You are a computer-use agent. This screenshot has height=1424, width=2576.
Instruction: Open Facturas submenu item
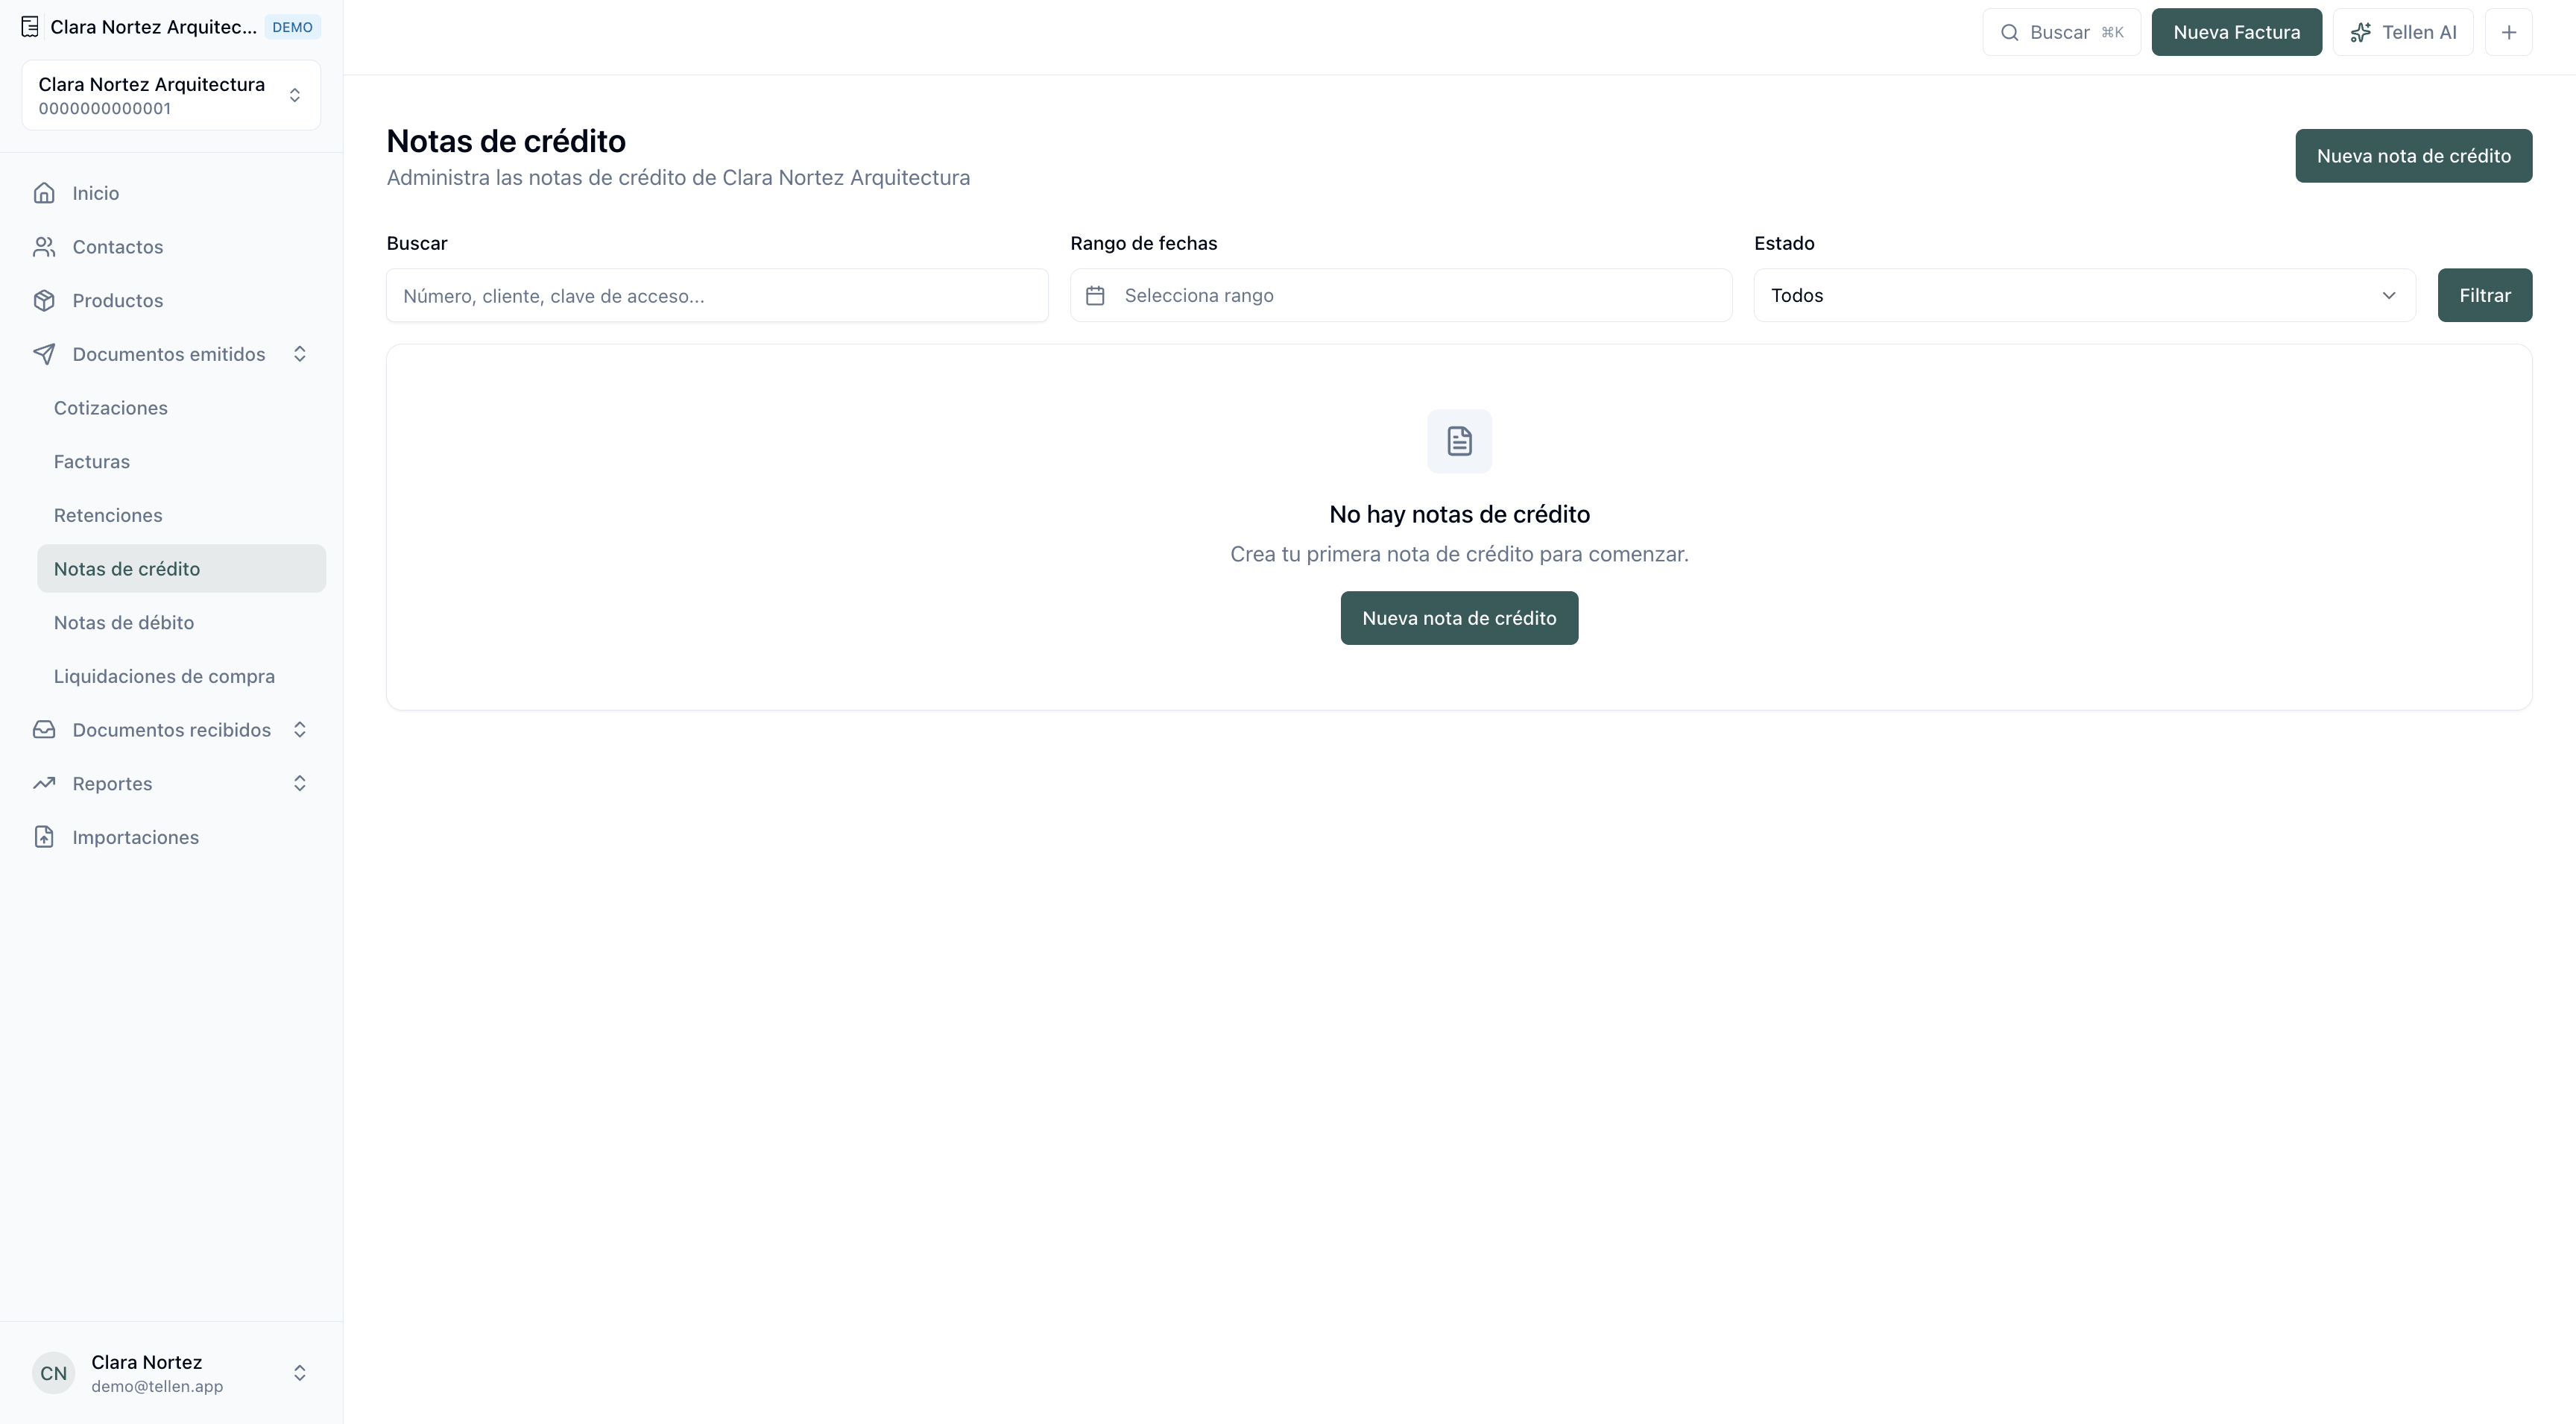[x=181, y=462]
